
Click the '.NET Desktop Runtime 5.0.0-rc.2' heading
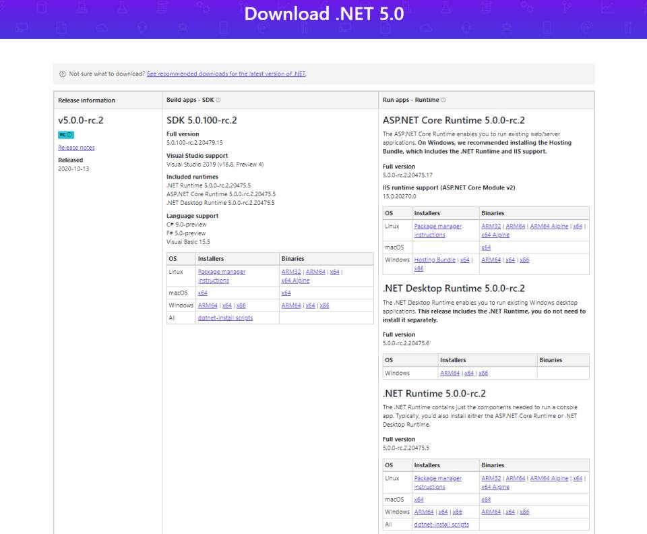[x=454, y=289]
